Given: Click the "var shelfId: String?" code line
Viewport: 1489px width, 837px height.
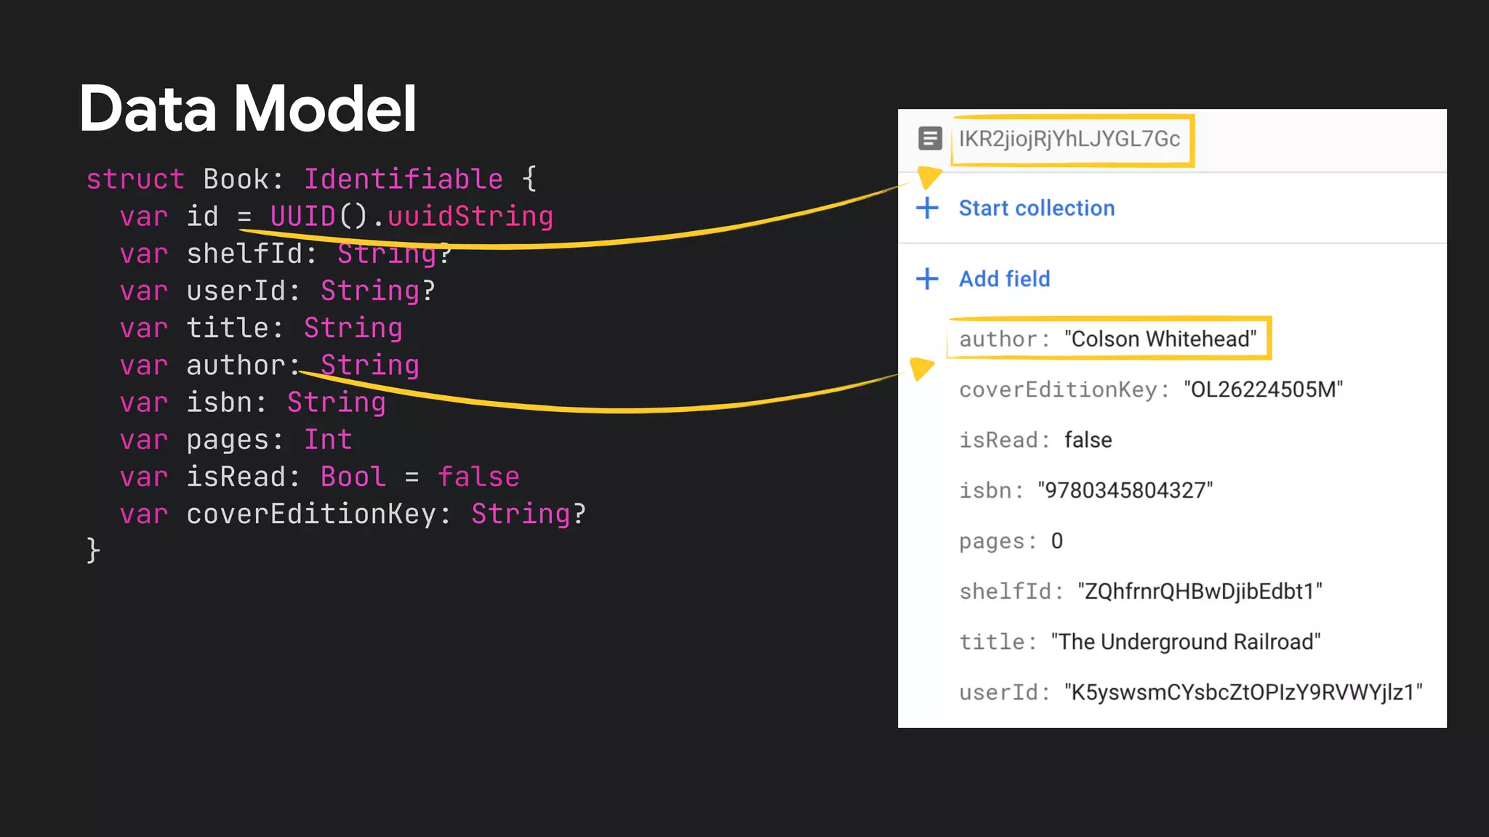Looking at the screenshot, I should pyautogui.click(x=286, y=254).
